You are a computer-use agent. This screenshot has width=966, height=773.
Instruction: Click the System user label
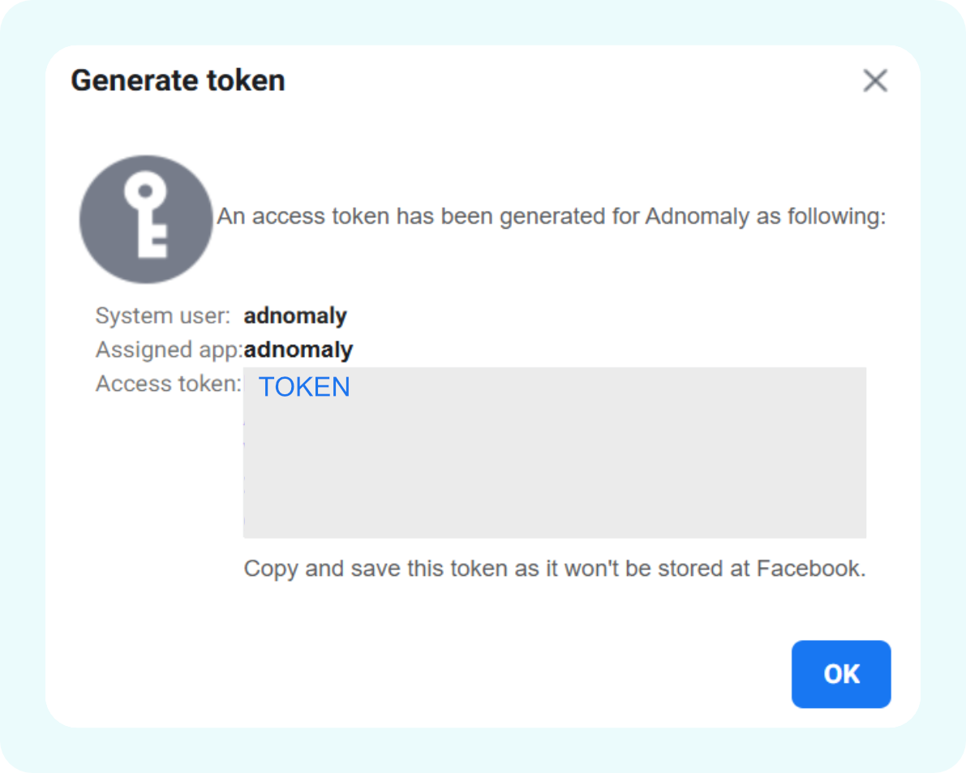[x=163, y=316]
